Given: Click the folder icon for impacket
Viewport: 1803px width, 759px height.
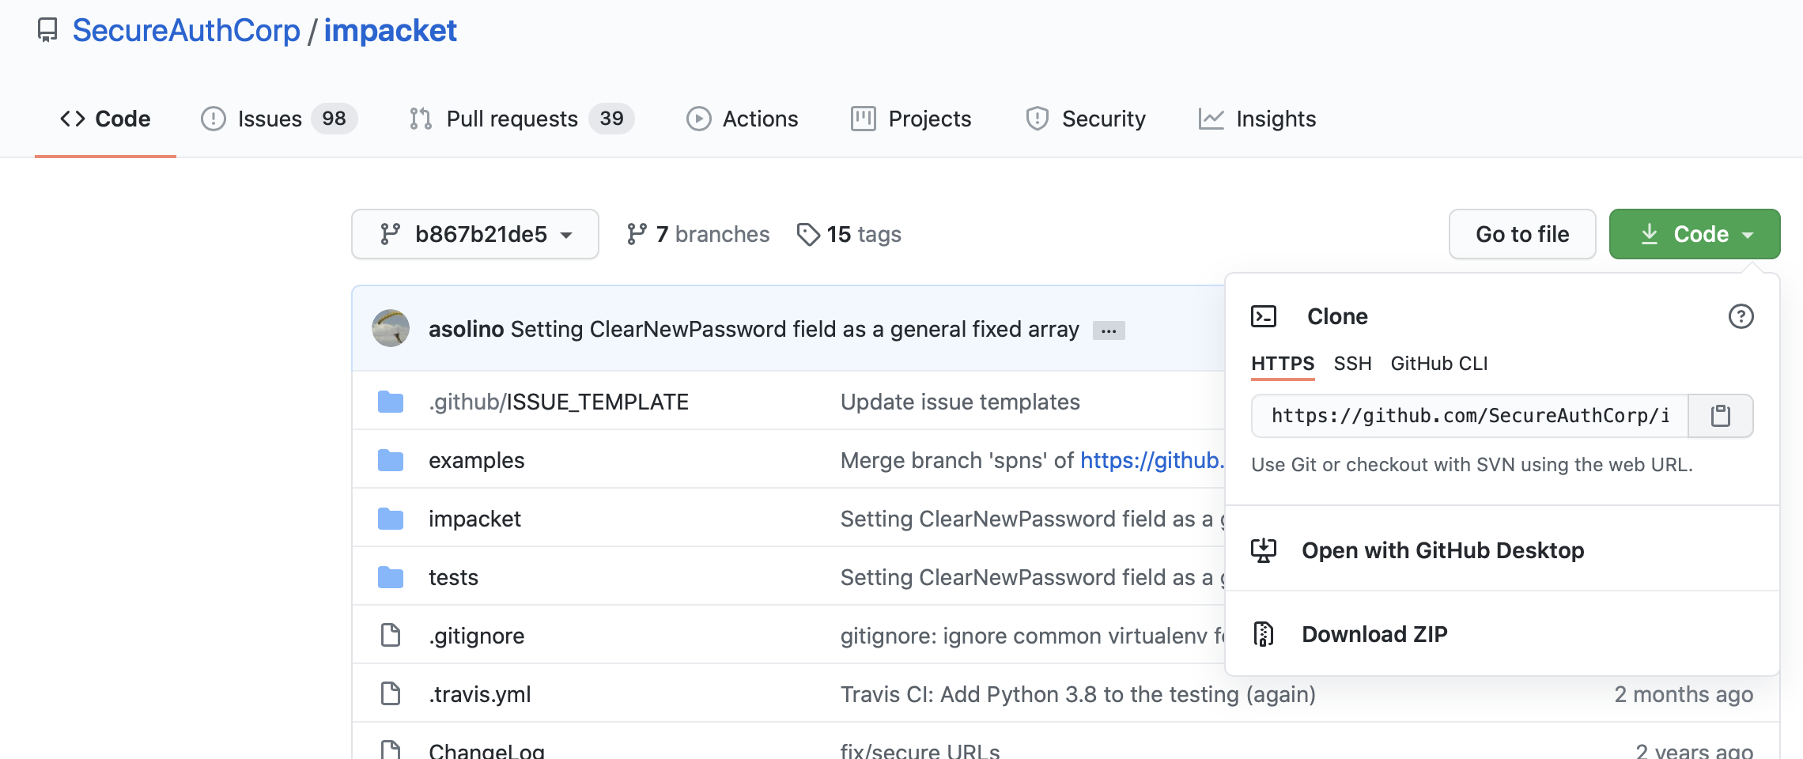Looking at the screenshot, I should coord(391,518).
